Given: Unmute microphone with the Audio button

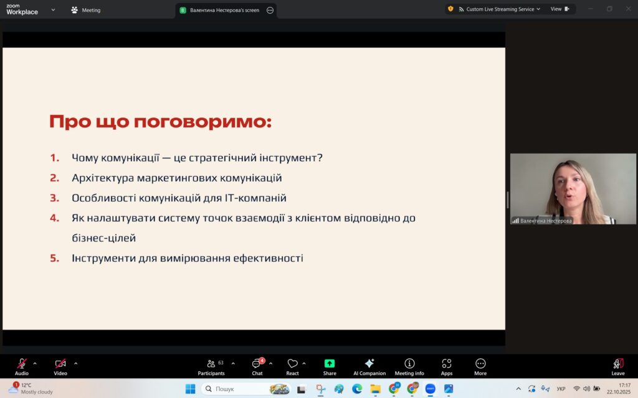Looking at the screenshot, I should point(22,366).
